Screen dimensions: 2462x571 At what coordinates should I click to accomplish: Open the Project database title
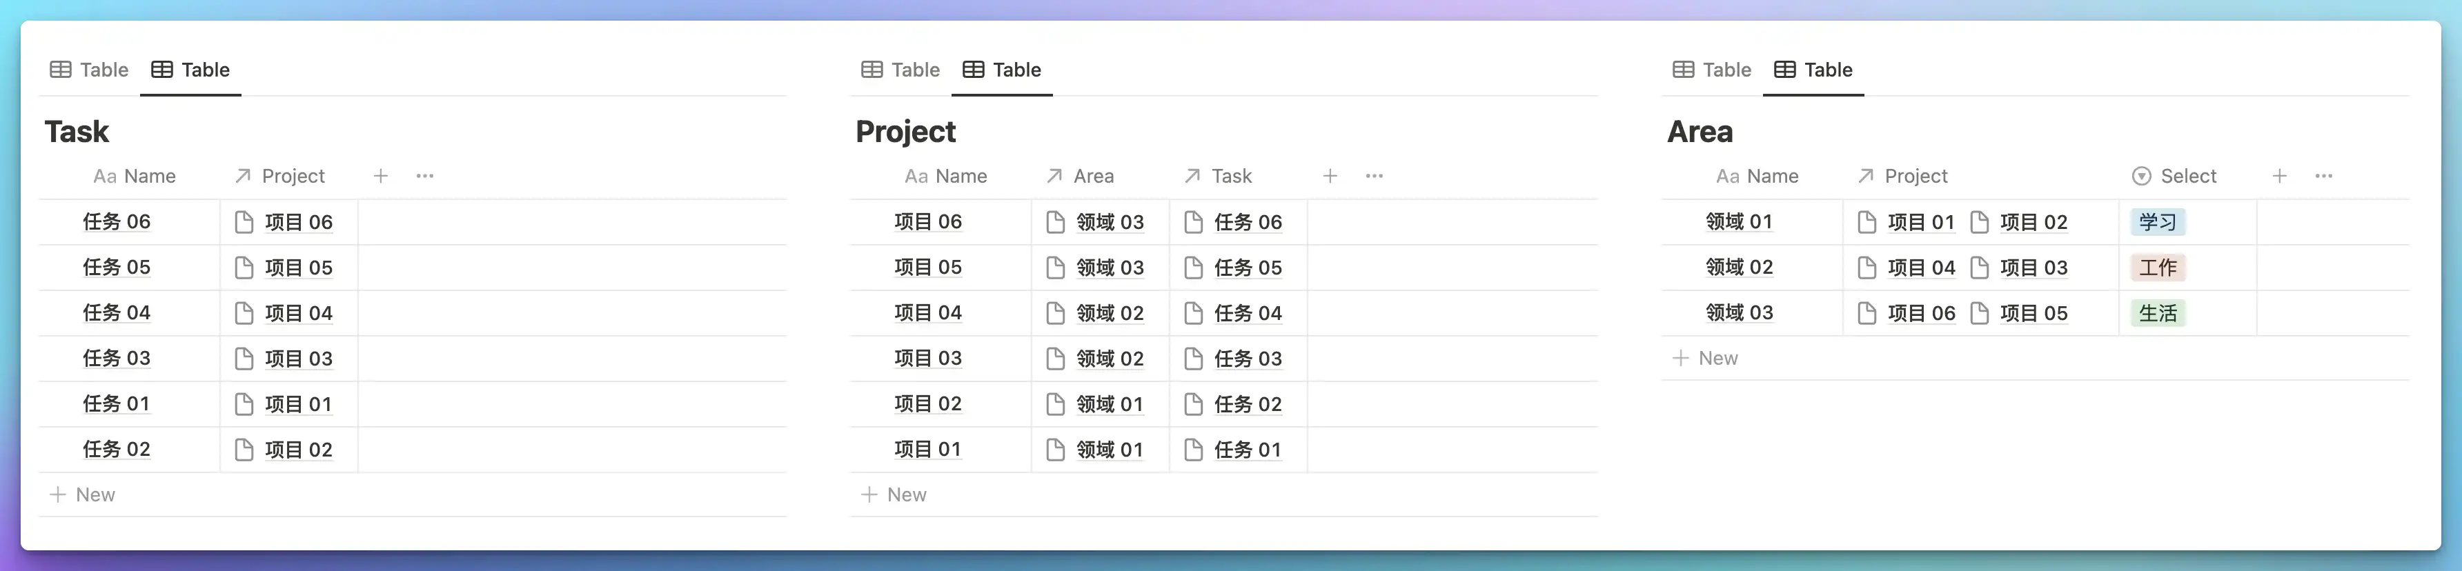click(x=905, y=132)
